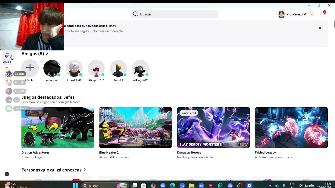Open the weather widget 15°C

(15, 185)
